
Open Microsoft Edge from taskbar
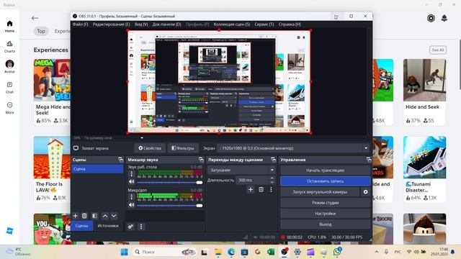[x=231, y=252]
